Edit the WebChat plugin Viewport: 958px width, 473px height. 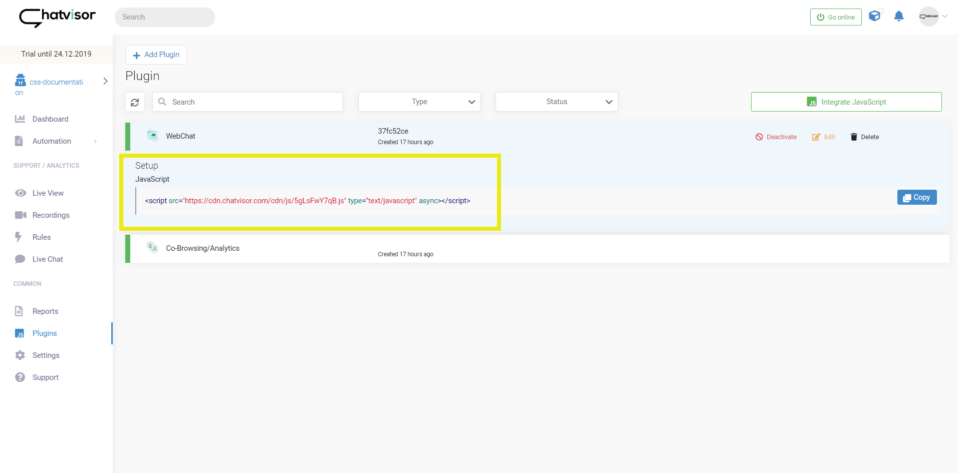(x=824, y=137)
